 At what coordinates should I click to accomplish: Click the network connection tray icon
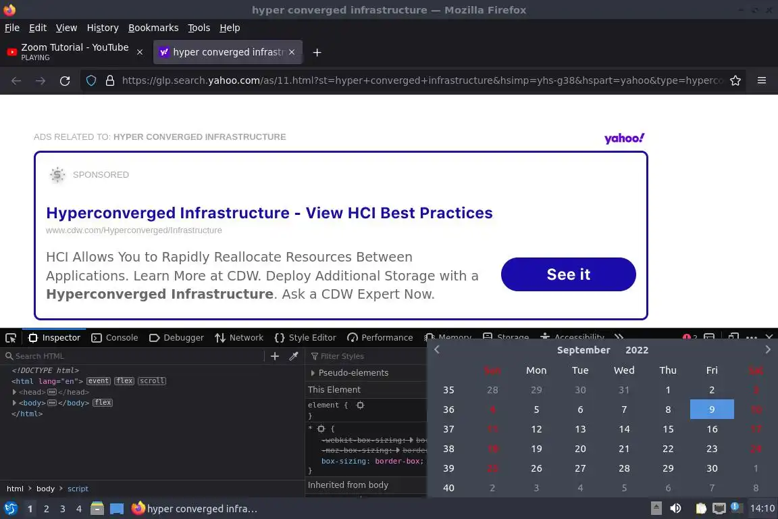point(719,509)
